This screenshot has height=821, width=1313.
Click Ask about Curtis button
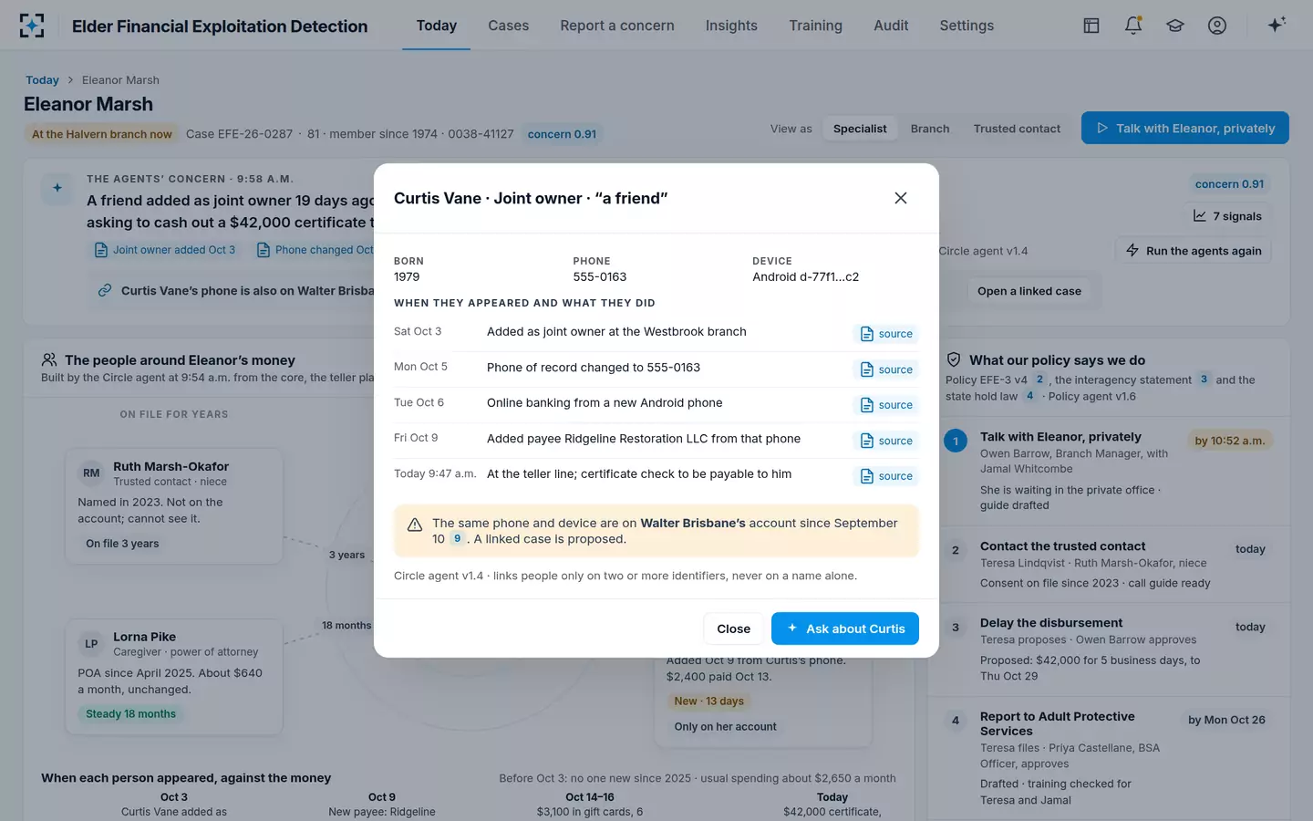tap(845, 629)
